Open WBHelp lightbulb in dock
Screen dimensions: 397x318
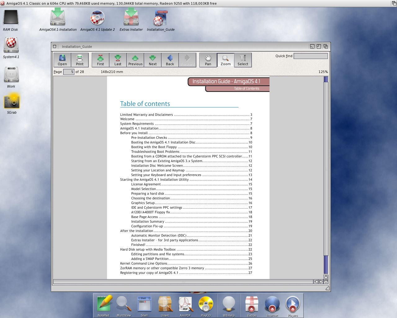point(229,306)
